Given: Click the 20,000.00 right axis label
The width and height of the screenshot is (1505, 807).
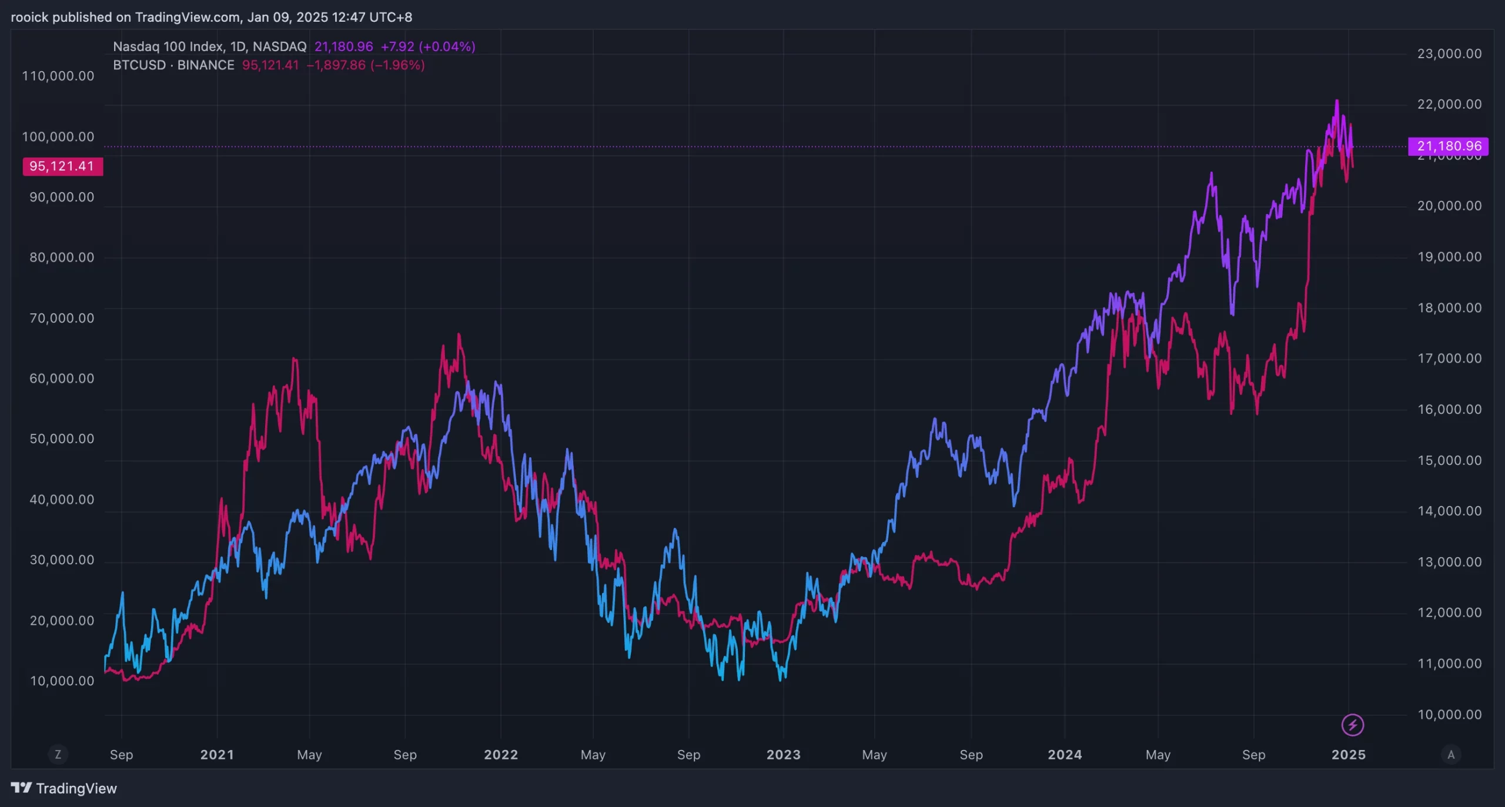Looking at the screenshot, I should coord(1449,206).
